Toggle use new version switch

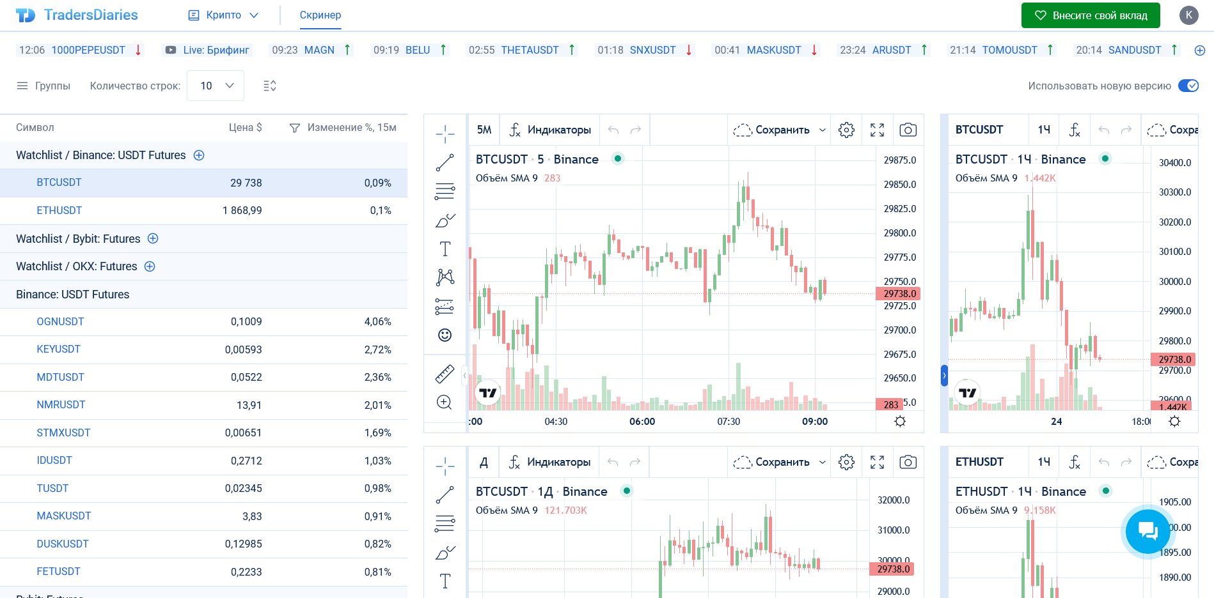pos(1188,86)
